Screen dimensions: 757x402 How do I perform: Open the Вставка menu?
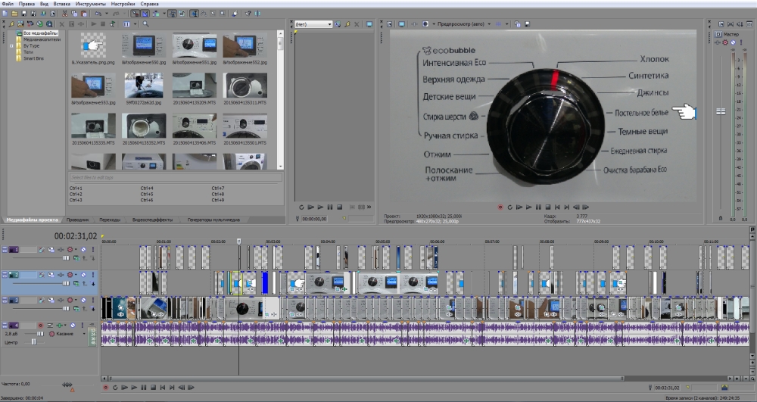[62, 3]
